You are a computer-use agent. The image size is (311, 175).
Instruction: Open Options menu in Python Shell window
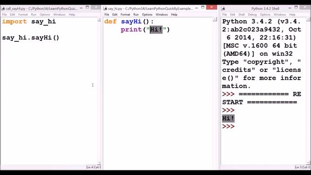[x=265, y=15]
